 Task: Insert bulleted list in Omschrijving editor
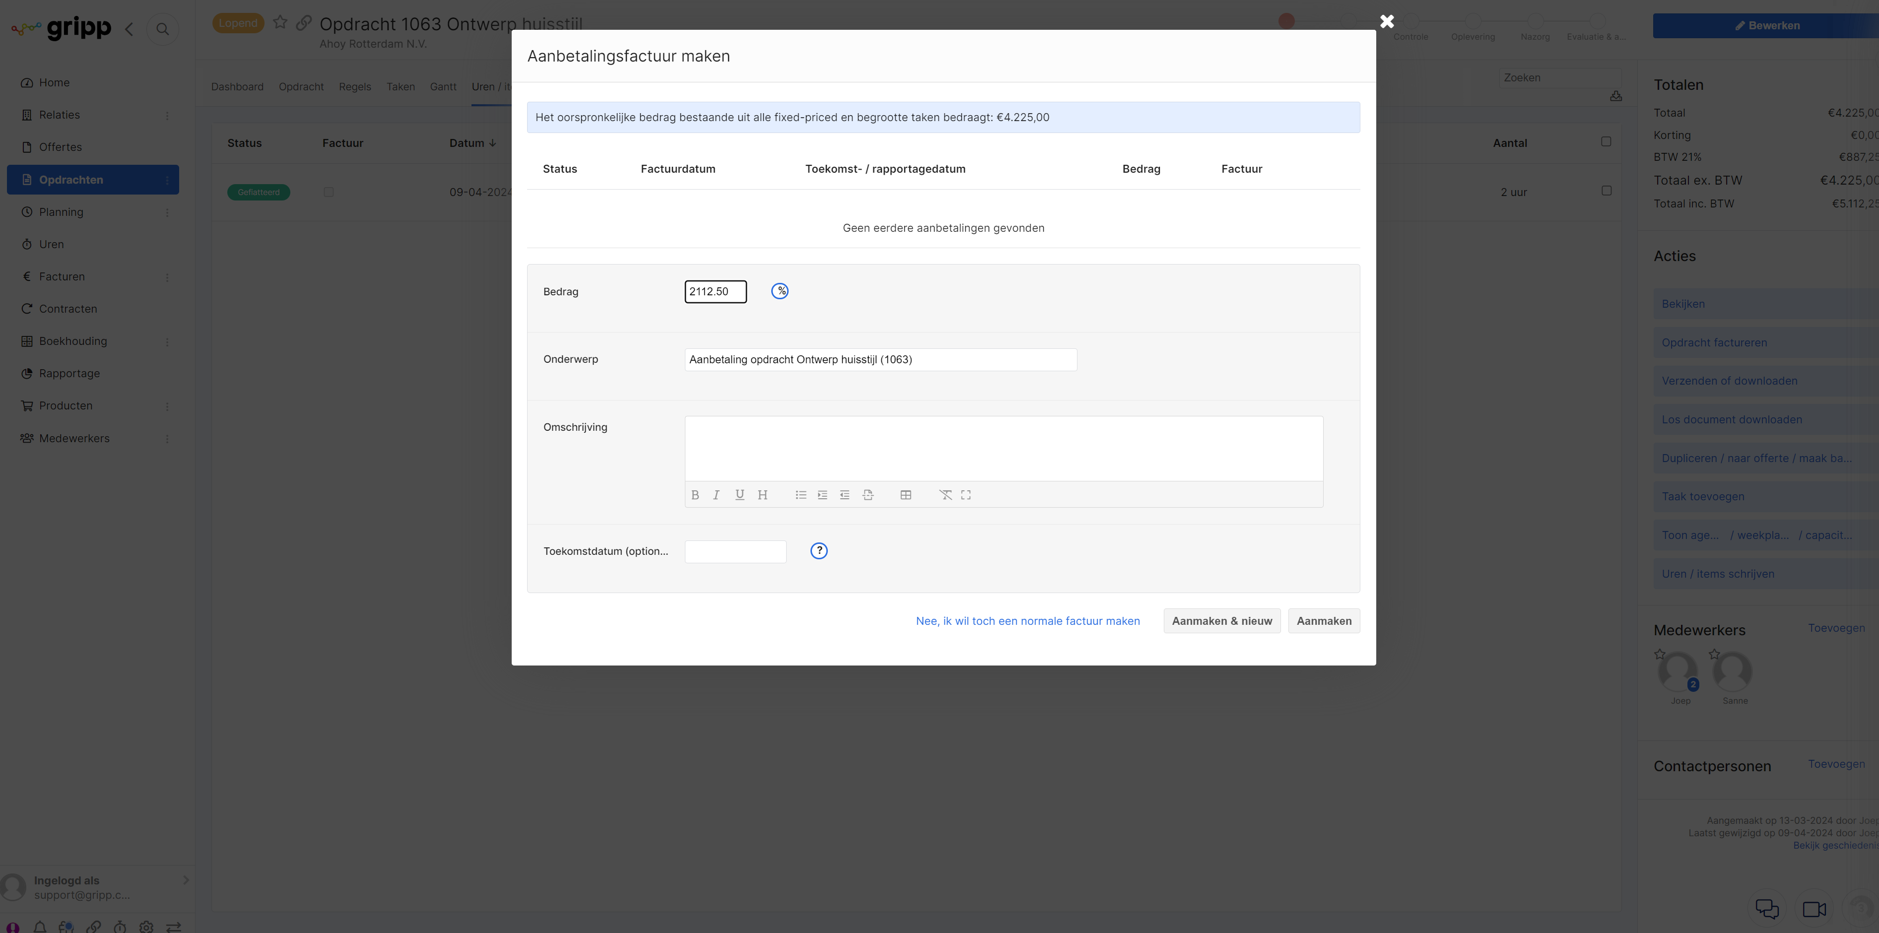click(x=800, y=495)
